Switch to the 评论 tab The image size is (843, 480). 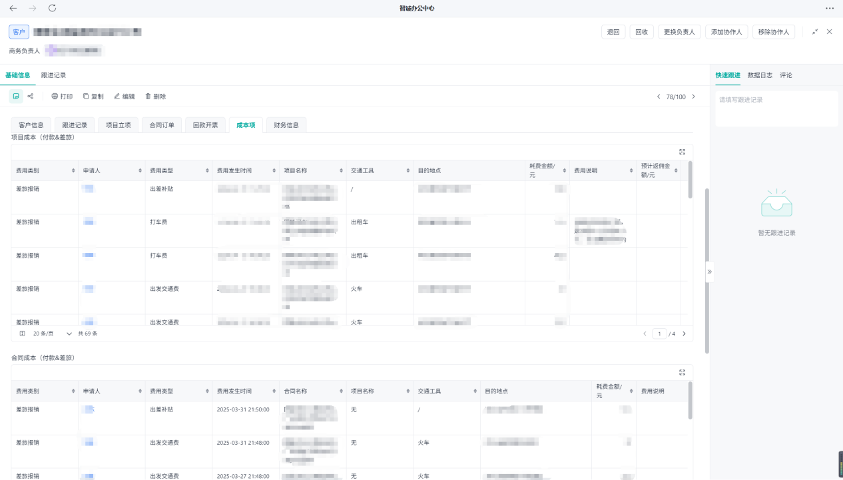click(x=786, y=75)
